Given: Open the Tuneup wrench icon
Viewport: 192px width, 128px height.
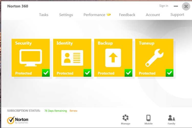Looking at the screenshot, I should (154, 58).
